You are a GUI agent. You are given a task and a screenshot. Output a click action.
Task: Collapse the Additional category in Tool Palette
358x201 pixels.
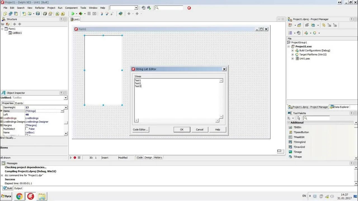click(x=289, y=123)
